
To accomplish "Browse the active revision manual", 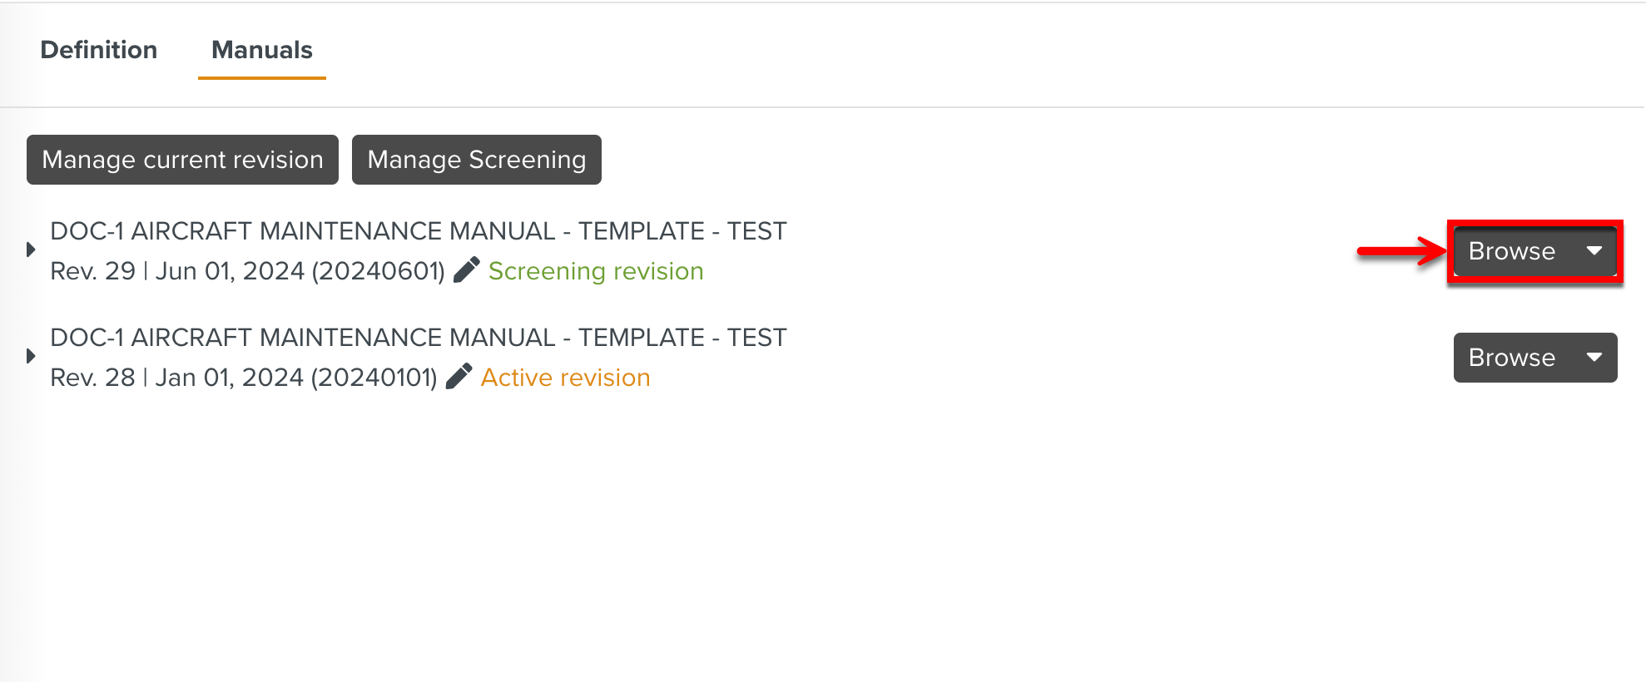I will click(x=1511, y=357).
